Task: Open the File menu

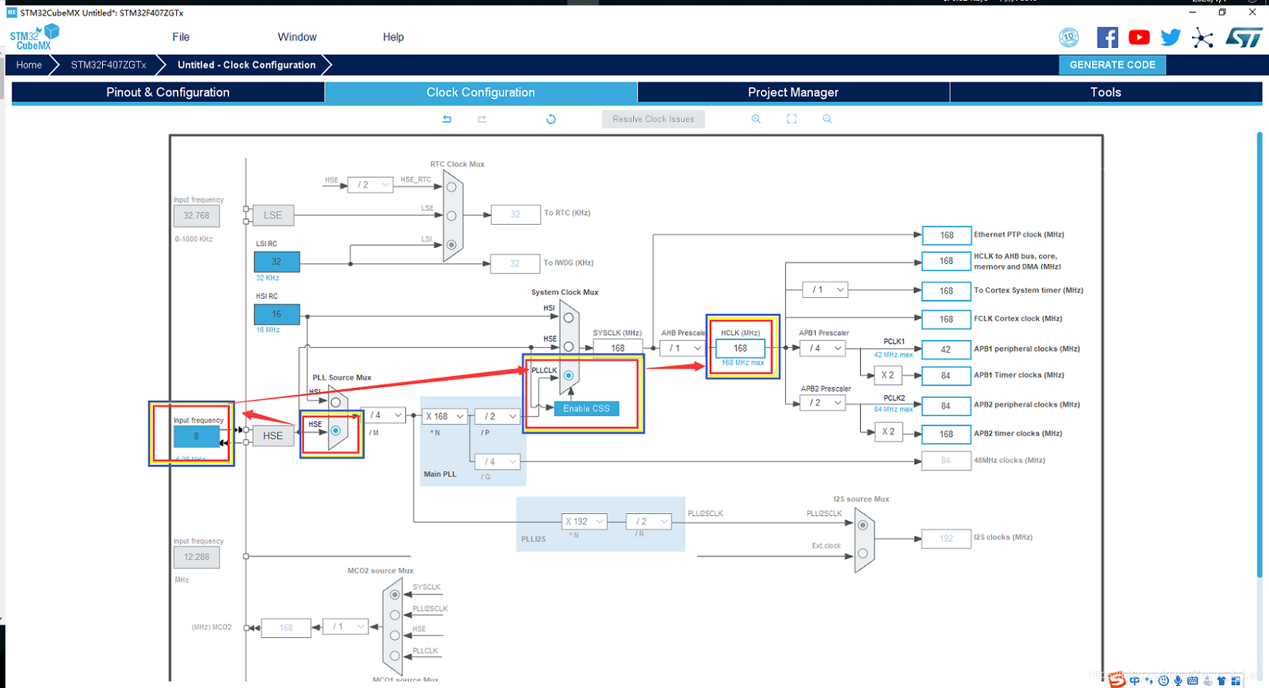Action: click(x=181, y=37)
